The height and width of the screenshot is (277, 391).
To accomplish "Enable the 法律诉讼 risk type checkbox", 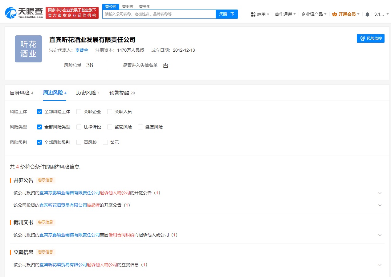I will pos(79,127).
